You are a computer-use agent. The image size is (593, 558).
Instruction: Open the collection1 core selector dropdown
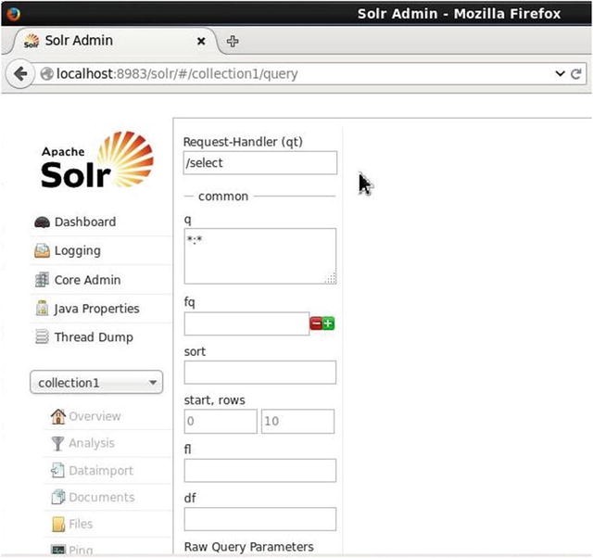point(96,383)
